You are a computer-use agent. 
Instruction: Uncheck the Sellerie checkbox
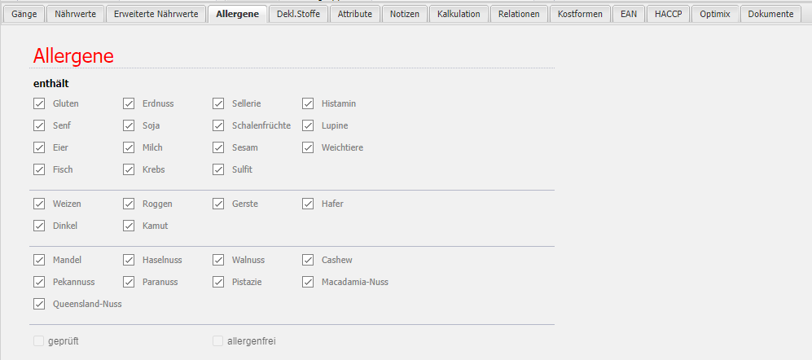pos(218,103)
